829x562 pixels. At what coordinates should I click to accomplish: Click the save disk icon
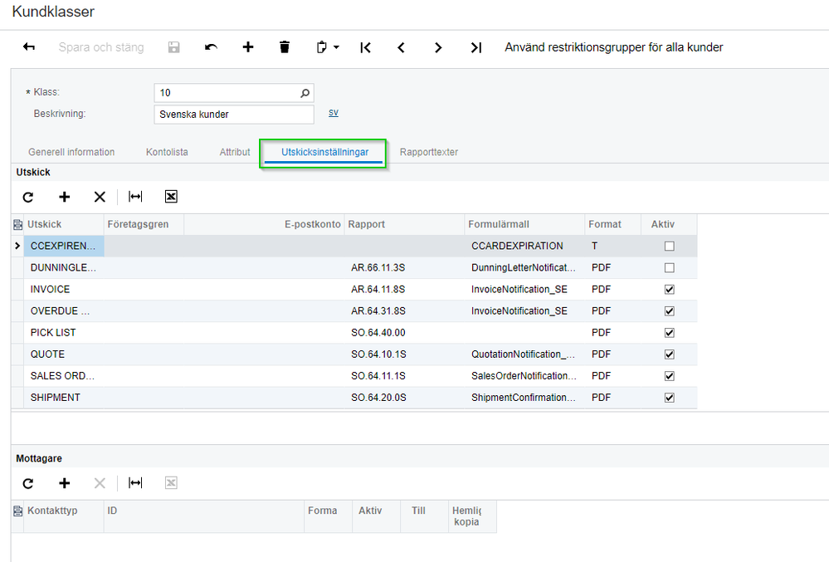coord(174,47)
